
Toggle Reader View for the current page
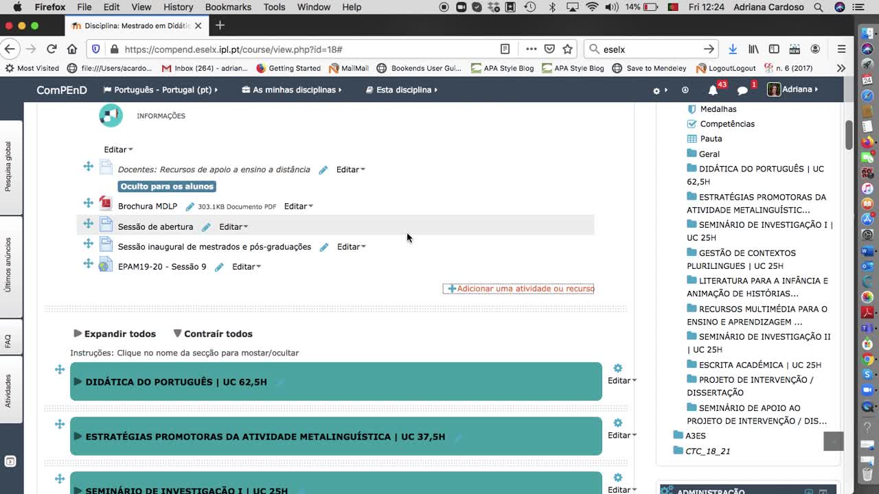(x=505, y=49)
